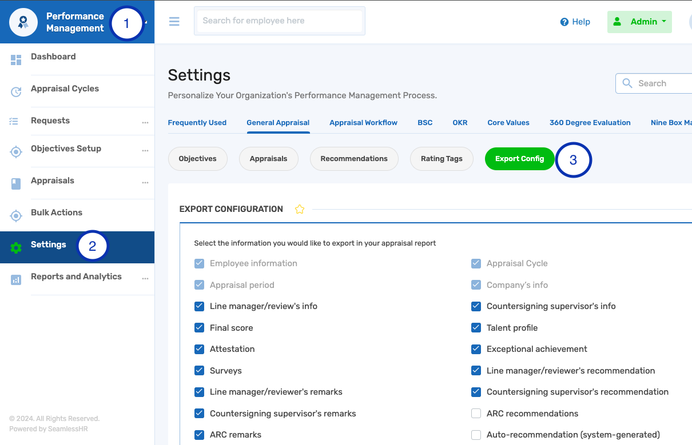
Task: Uncheck the Final score checkbox
Action: tap(199, 328)
